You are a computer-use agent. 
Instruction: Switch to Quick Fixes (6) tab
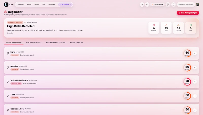click(76, 42)
